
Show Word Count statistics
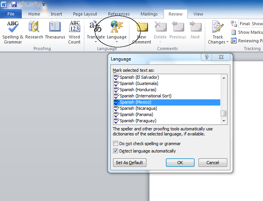click(x=74, y=32)
